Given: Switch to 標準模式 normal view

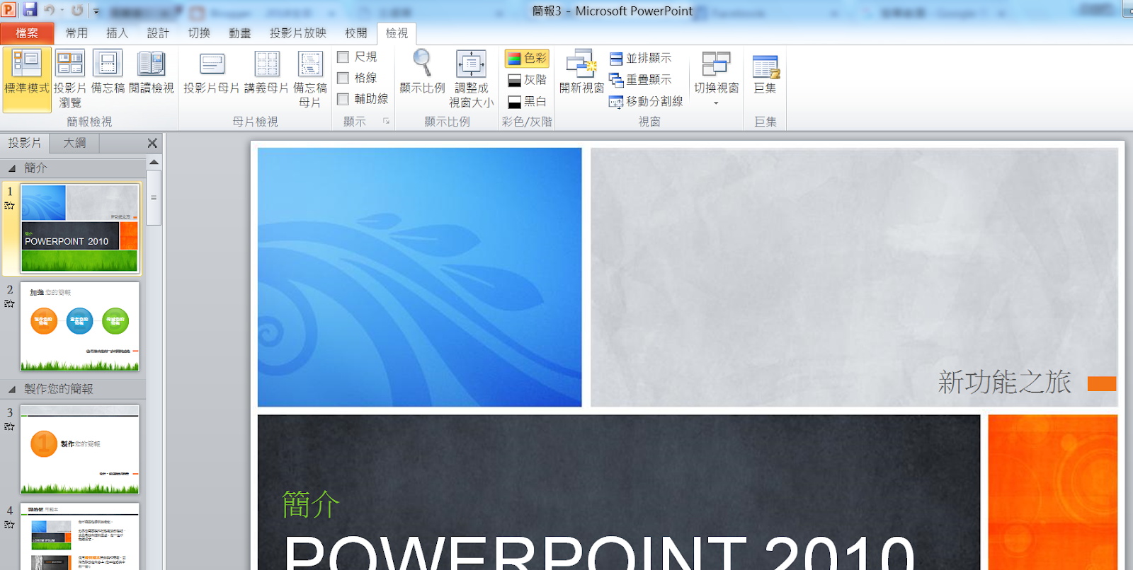Looking at the screenshot, I should [x=27, y=79].
